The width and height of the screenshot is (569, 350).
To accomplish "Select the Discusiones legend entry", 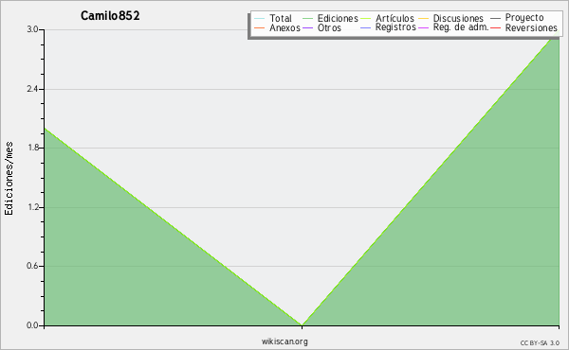I will pyautogui.click(x=451, y=18).
